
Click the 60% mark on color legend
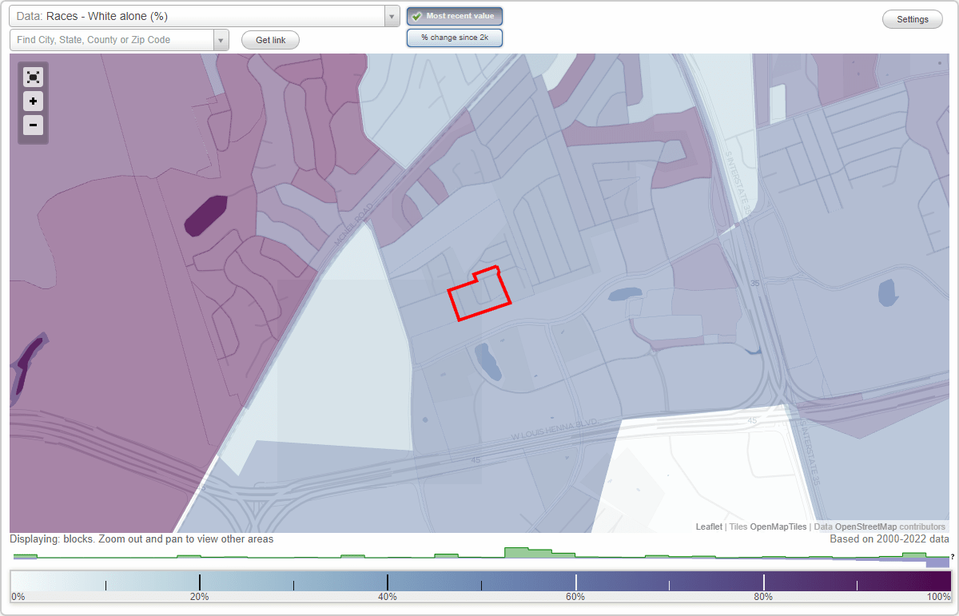tap(575, 582)
